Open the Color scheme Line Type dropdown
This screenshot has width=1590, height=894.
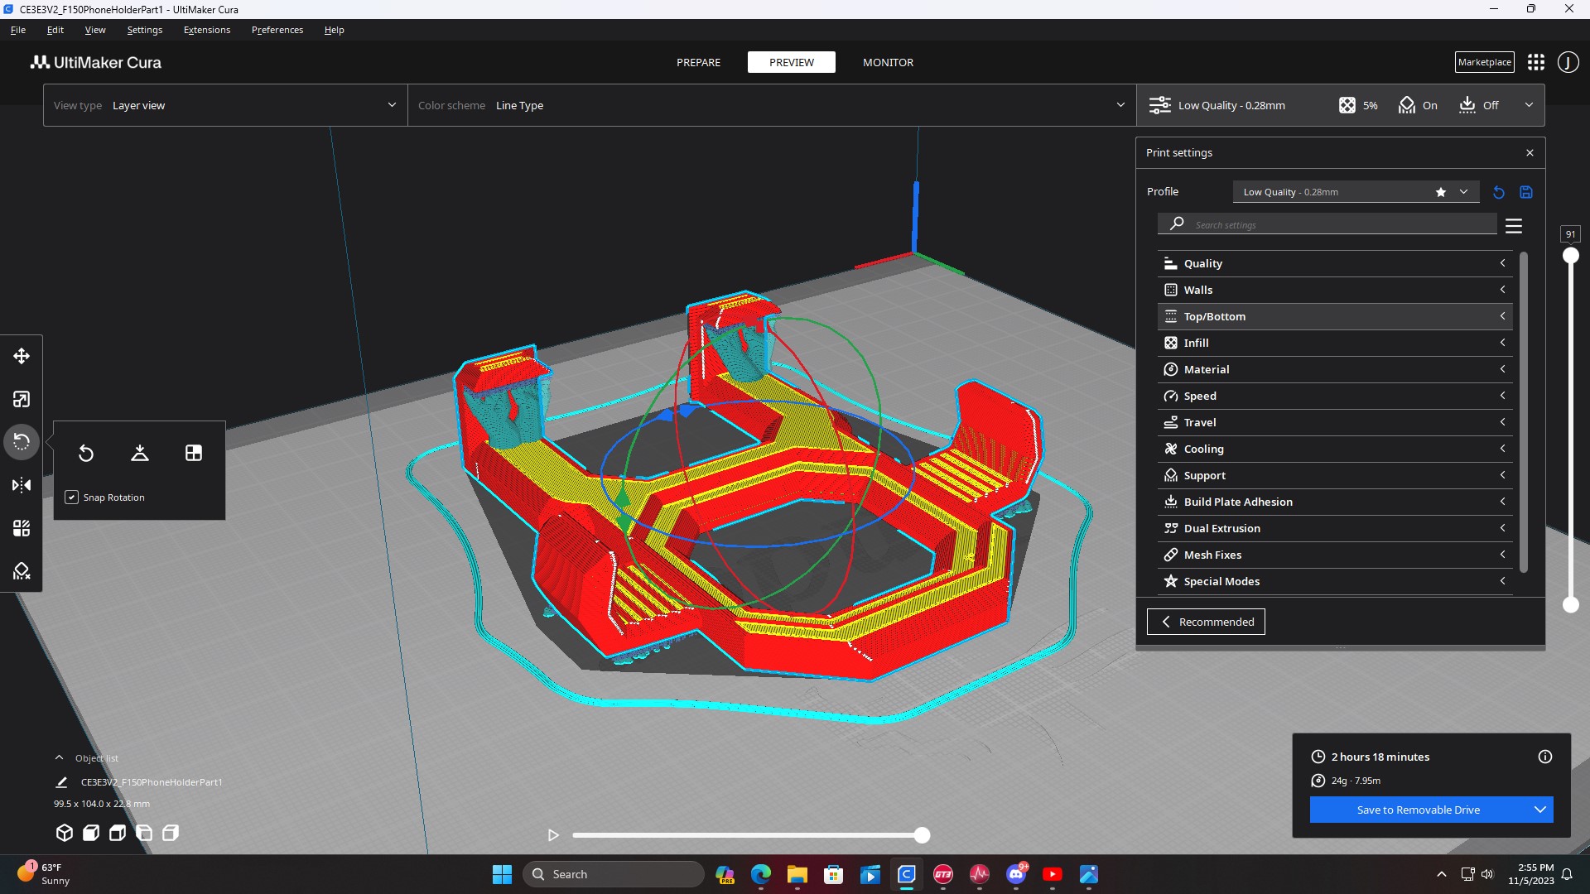[x=770, y=105]
